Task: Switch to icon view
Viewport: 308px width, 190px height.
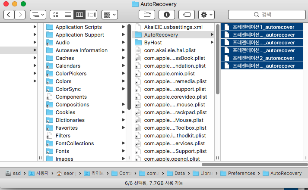Action: point(56,15)
